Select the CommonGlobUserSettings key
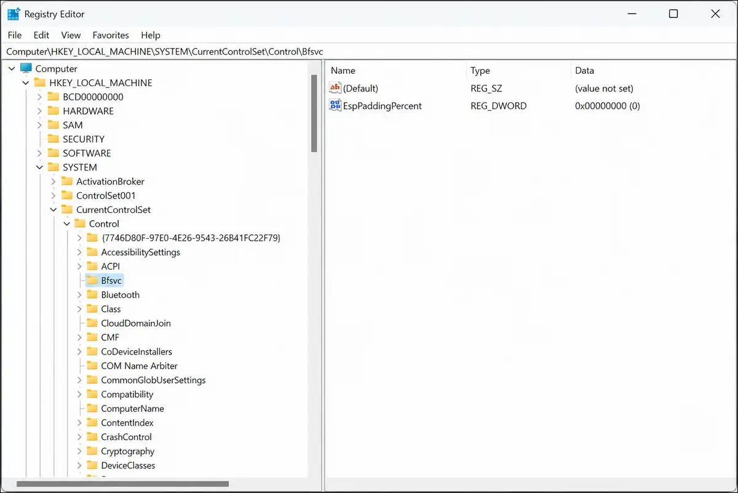The image size is (738, 493). pyautogui.click(x=153, y=380)
